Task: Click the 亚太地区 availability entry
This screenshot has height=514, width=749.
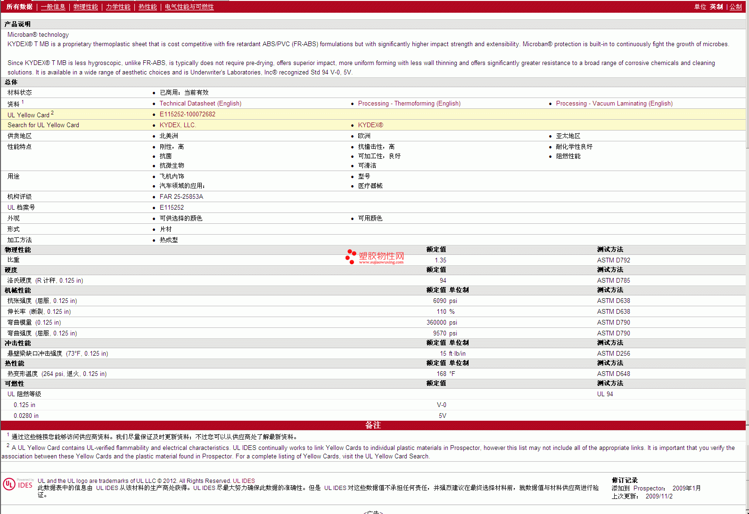Action: (568, 136)
